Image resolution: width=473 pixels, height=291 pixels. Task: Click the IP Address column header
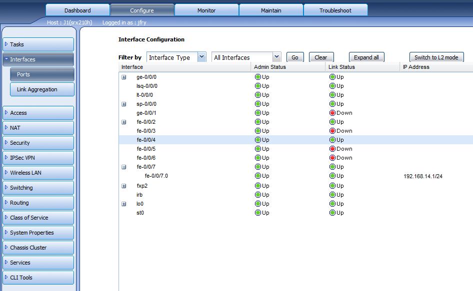436,67
